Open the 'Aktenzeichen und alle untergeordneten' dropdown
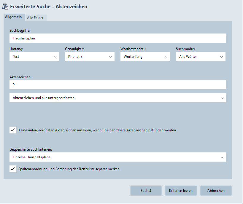The width and height of the screenshot is (243, 204). [x=117, y=98]
